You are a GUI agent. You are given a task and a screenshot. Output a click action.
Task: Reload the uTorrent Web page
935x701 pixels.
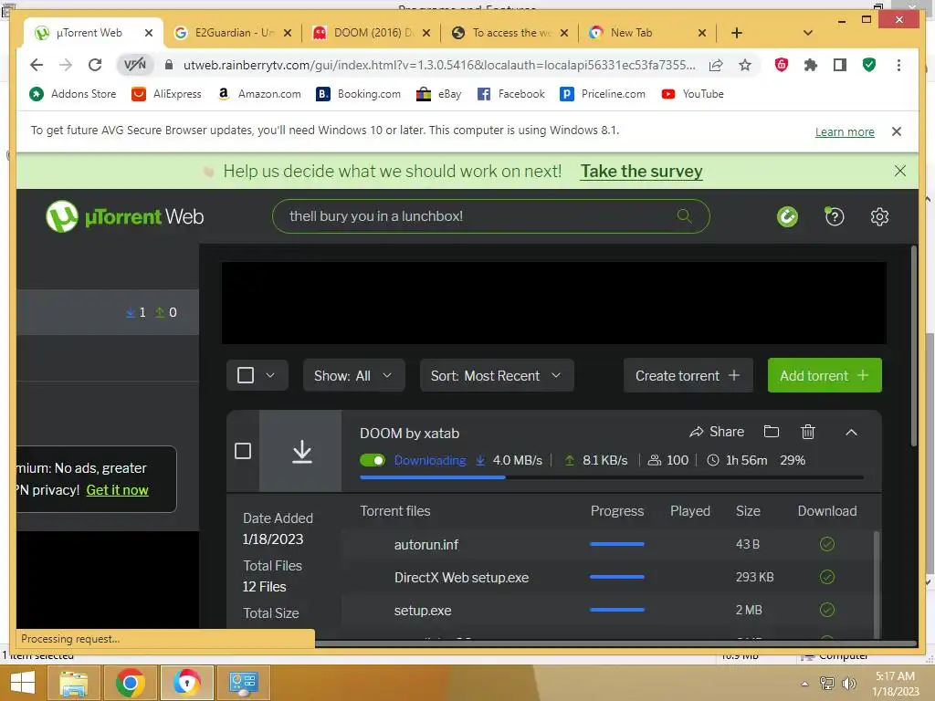[x=95, y=65]
